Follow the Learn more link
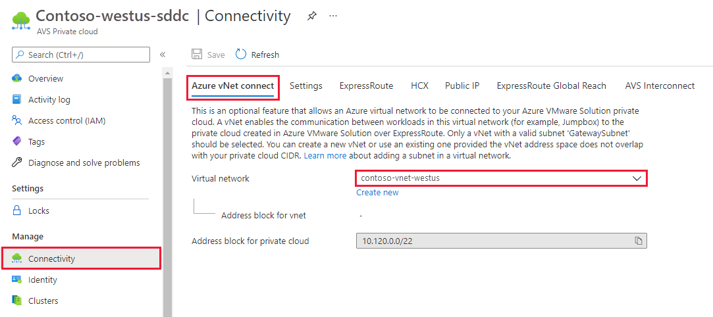Image resolution: width=713 pixels, height=317 pixels. pyautogui.click(x=325, y=156)
